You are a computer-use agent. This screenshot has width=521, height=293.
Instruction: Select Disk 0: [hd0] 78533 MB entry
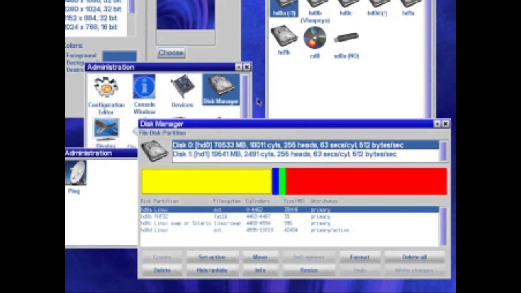[305, 145]
